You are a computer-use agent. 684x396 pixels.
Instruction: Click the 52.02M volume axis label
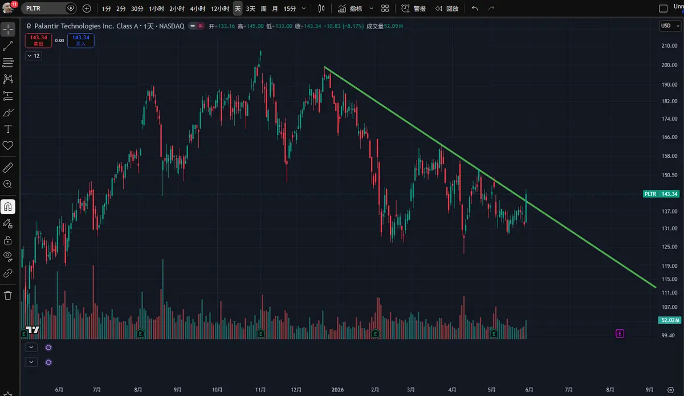coord(669,320)
